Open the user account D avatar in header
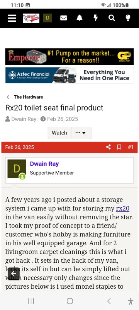Viewport: 139px width, 310px height. click(47, 18)
